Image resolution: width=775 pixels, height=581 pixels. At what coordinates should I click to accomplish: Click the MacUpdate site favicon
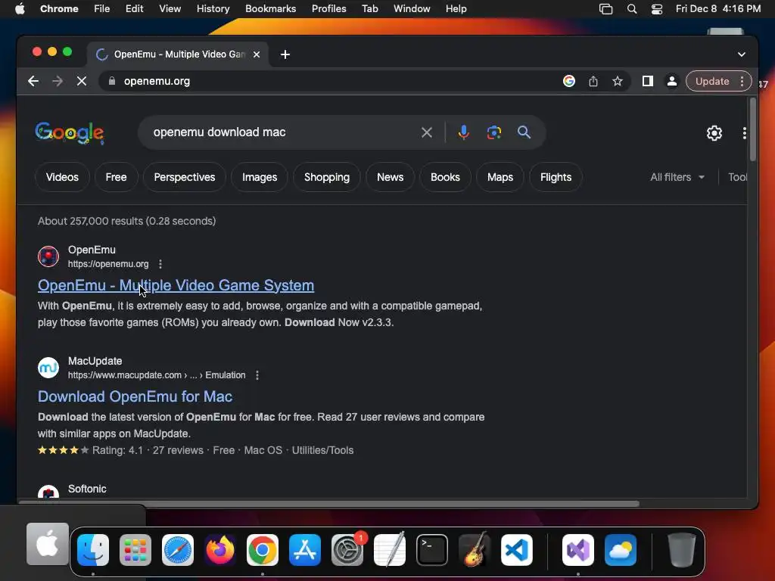pyautogui.click(x=48, y=368)
